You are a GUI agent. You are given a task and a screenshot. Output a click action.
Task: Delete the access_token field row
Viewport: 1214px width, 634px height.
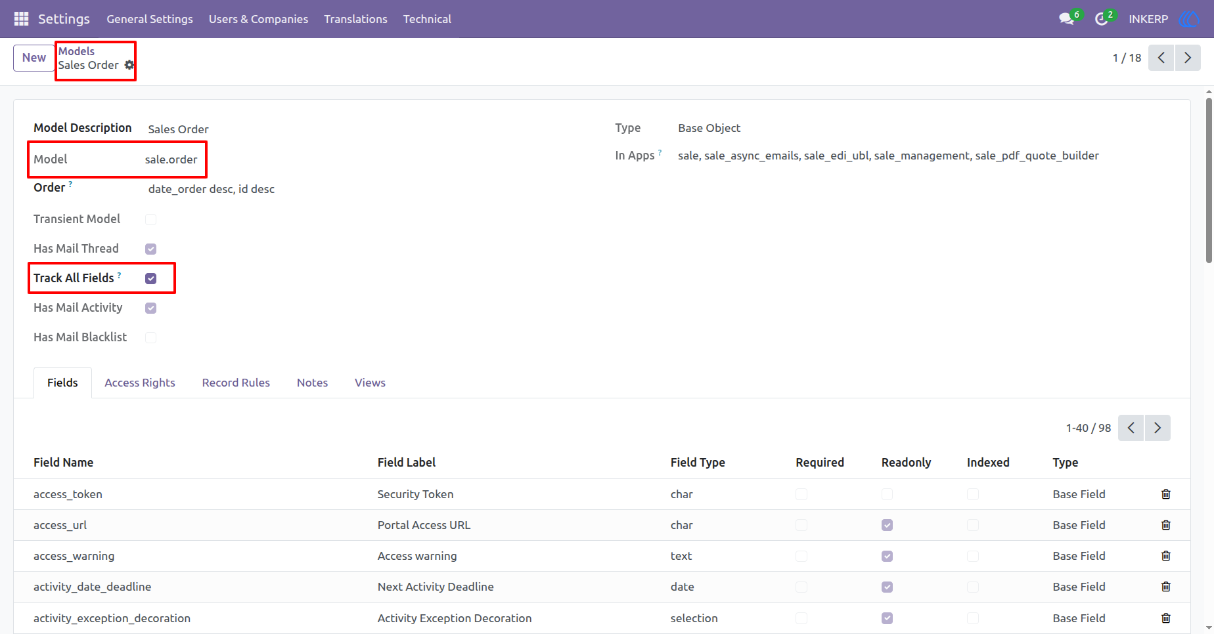(x=1166, y=494)
